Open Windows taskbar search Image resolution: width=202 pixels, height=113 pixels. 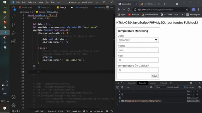click(5, 7)
